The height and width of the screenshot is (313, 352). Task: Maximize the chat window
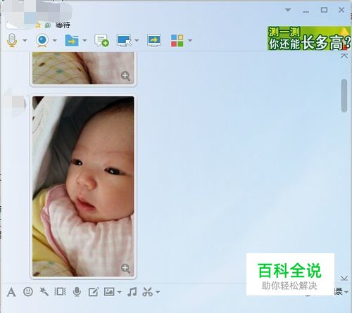(324, 10)
